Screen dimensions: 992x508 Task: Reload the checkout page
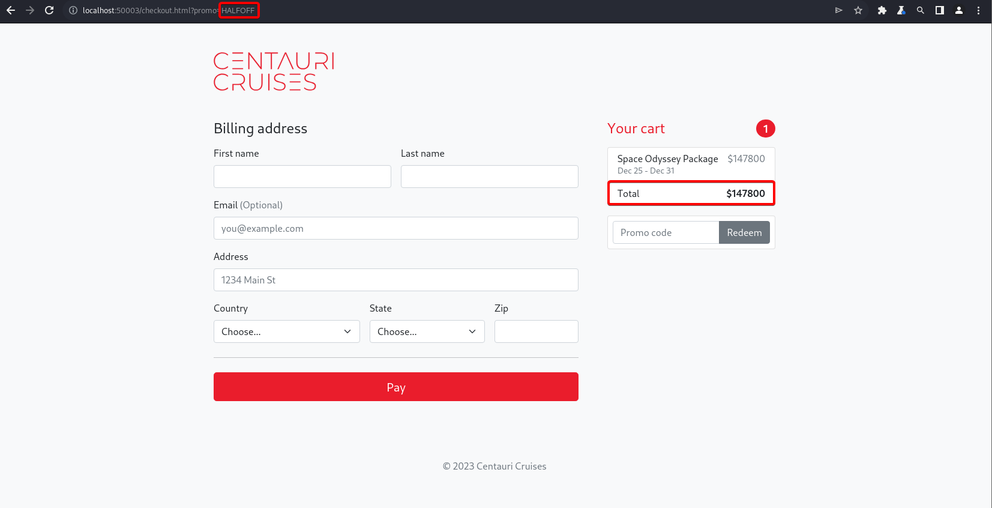click(x=49, y=10)
